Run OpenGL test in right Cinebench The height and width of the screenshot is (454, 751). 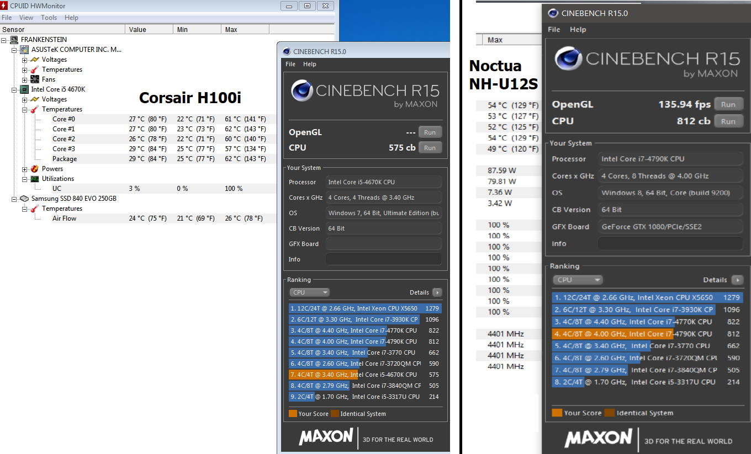(728, 104)
